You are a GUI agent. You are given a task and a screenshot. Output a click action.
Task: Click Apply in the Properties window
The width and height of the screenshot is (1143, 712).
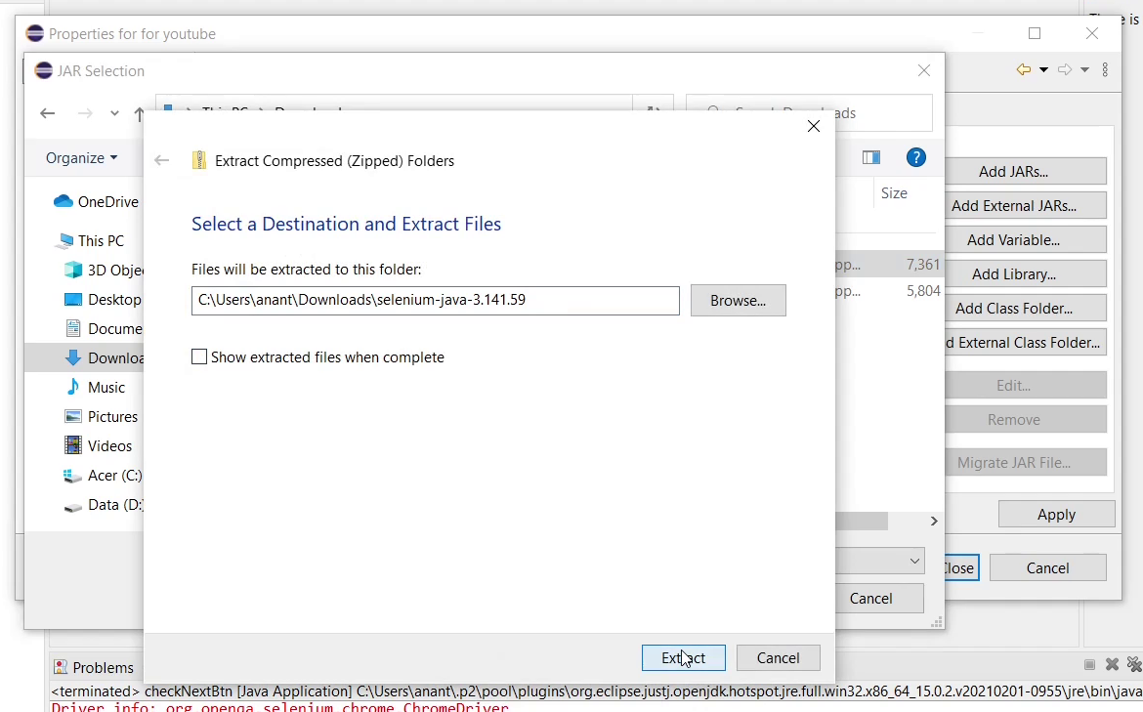(1056, 514)
